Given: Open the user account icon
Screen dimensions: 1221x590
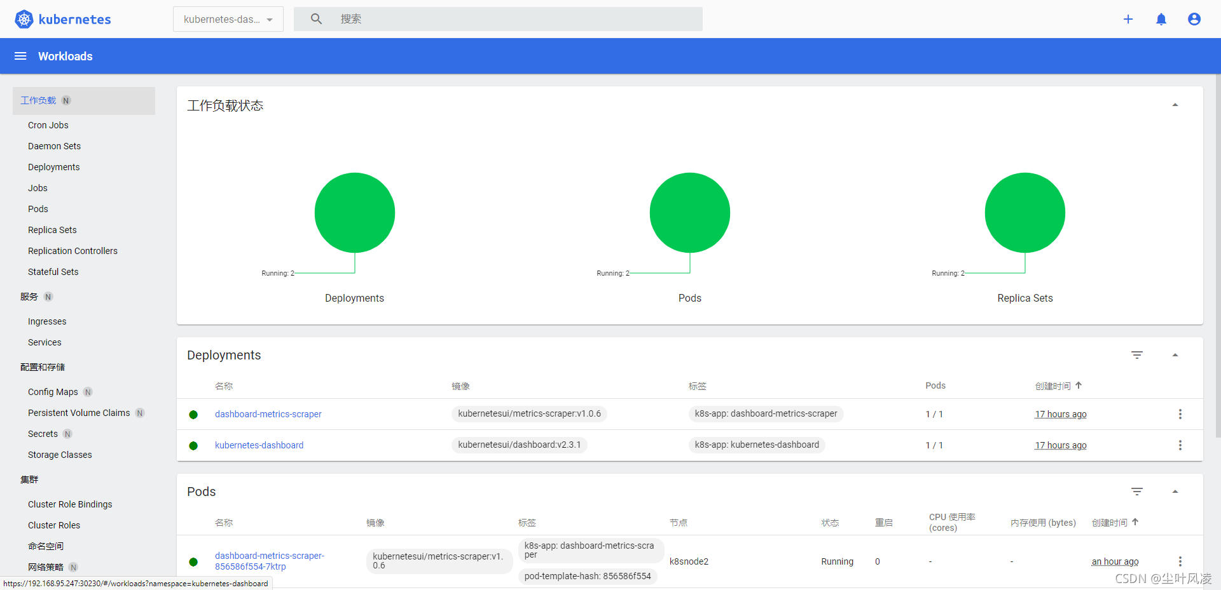Looking at the screenshot, I should pos(1194,19).
